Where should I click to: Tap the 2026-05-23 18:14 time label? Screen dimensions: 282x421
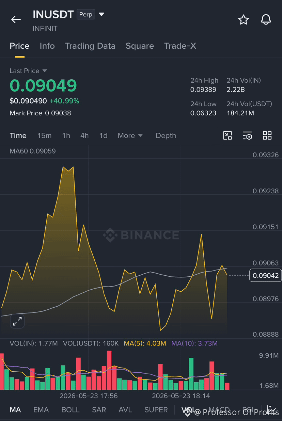pos(181,396)
